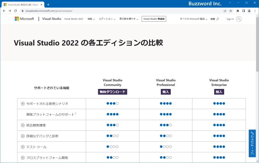Click the search magnifier icon
Viewport: 259px width, 163px height.
point(218,19)
